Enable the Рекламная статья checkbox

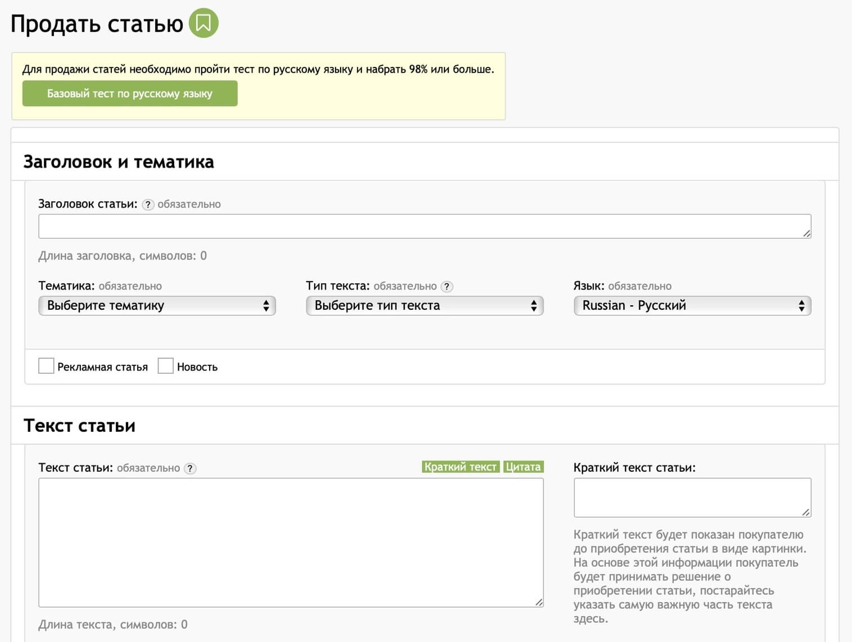pos(46,366)
